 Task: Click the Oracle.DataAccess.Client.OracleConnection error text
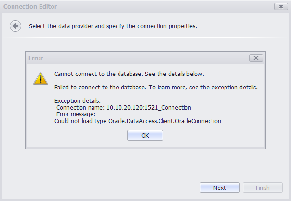coord(165,121)
